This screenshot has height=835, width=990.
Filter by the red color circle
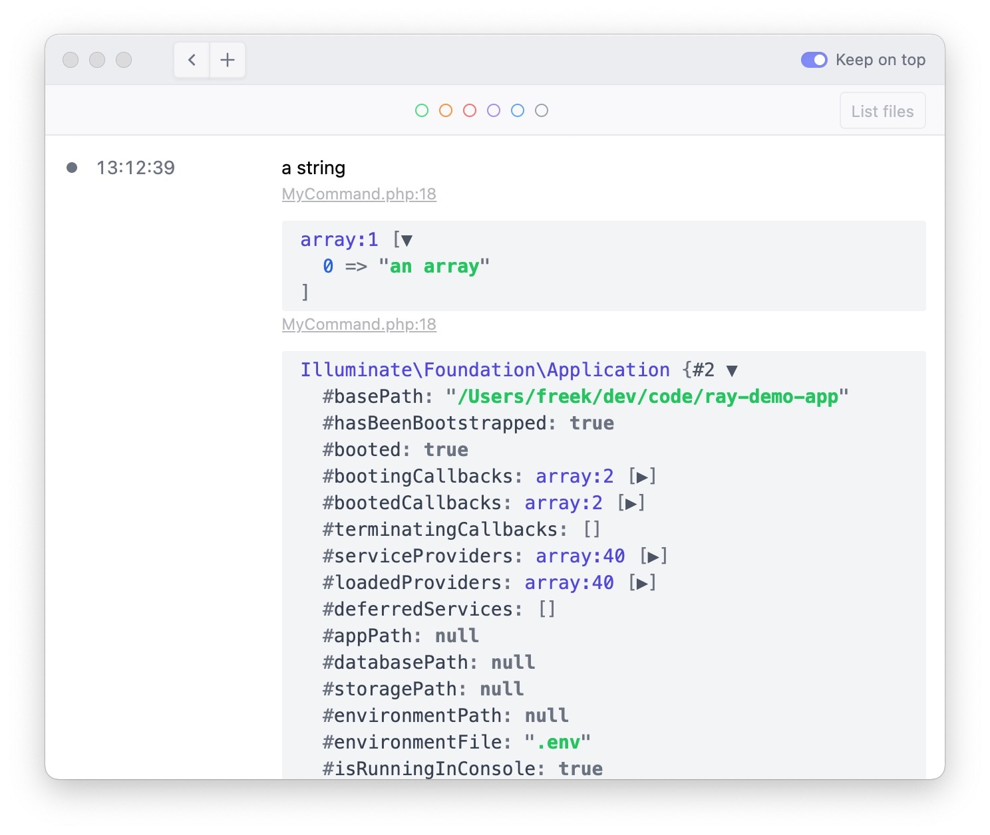click(470, 110)
